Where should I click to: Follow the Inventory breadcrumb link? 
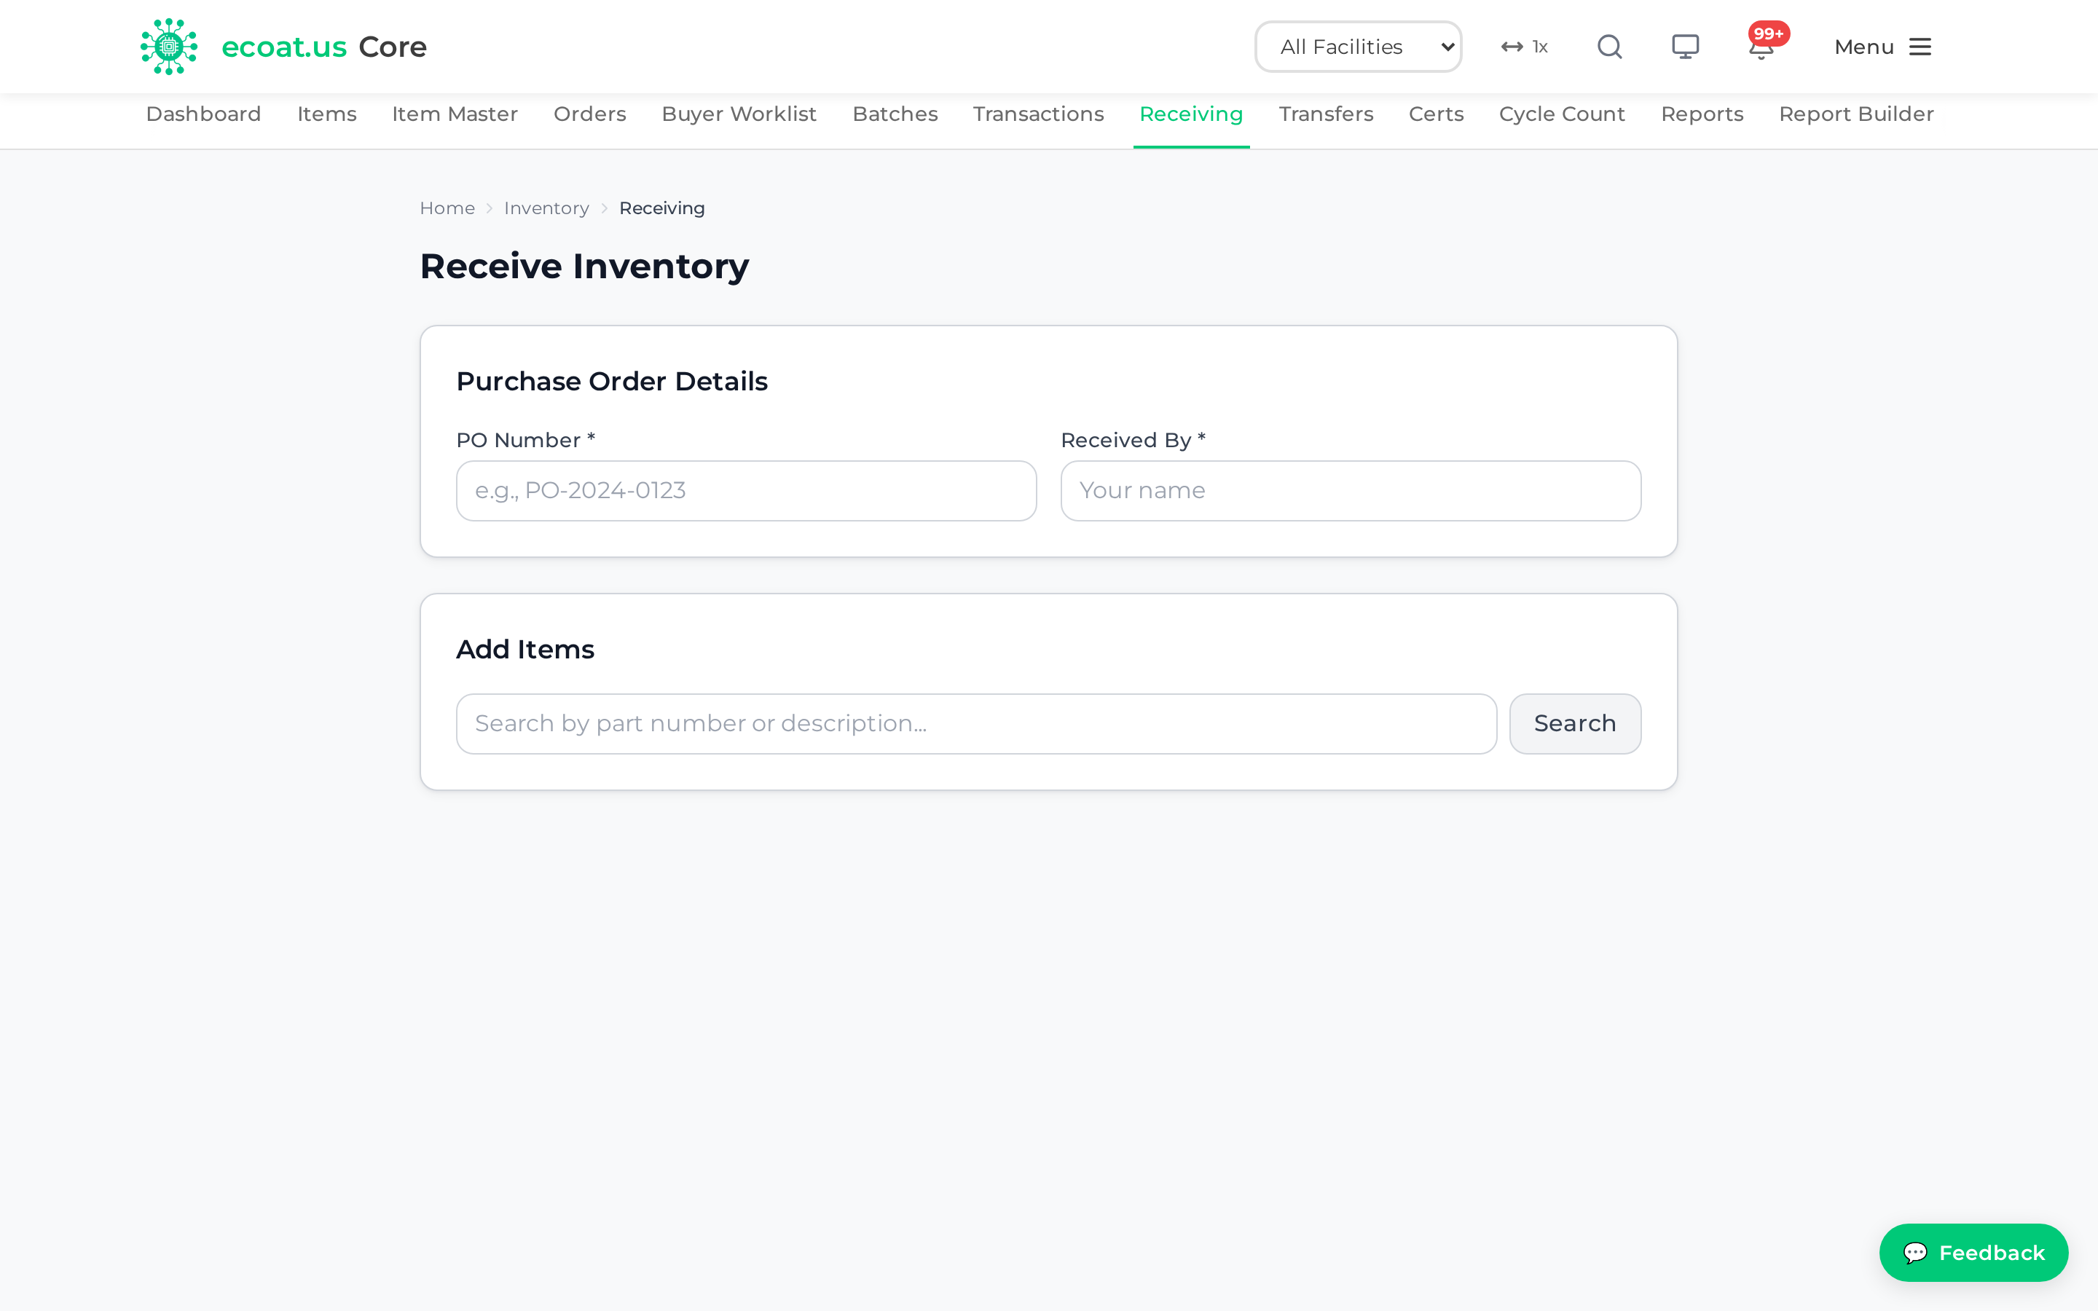(546, 208)
